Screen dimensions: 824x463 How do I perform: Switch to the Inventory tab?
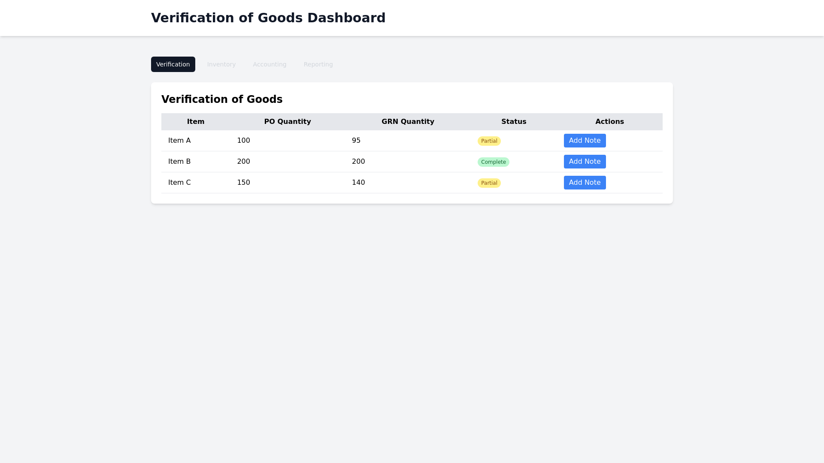click(221, 64)
